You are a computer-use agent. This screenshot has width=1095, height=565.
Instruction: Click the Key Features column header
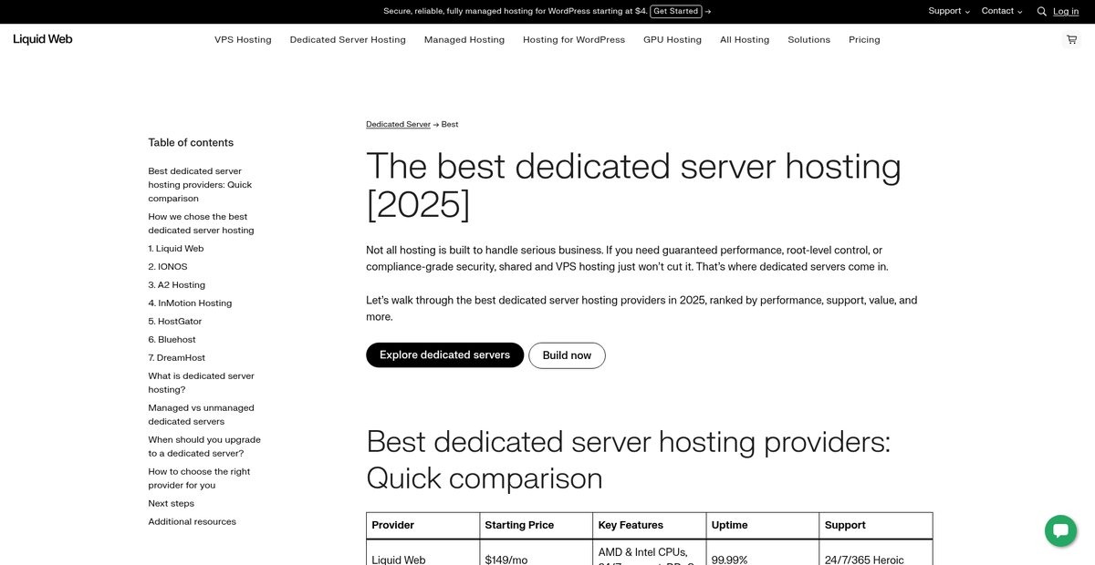pos(650,526)
